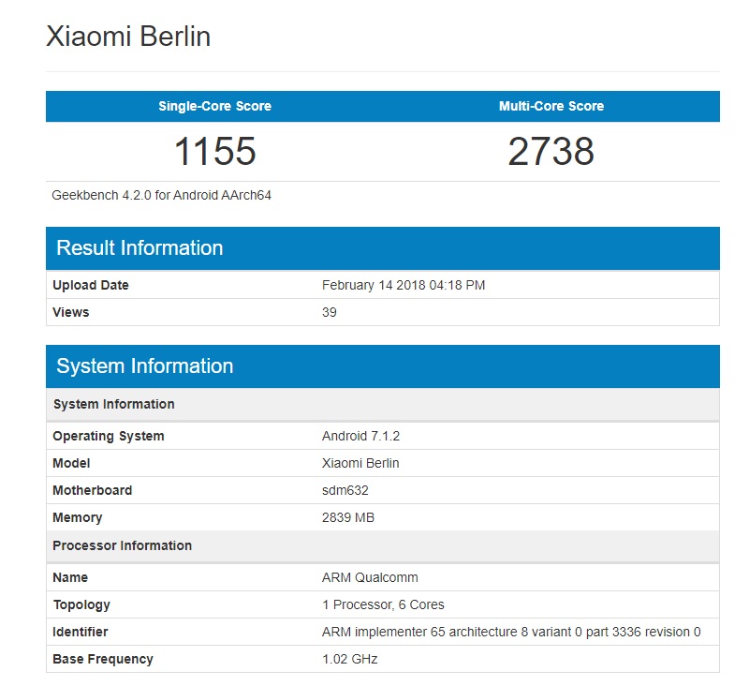
Task: Select the Base Frequency value 1.02 GHz
Action: click(348, 659)
